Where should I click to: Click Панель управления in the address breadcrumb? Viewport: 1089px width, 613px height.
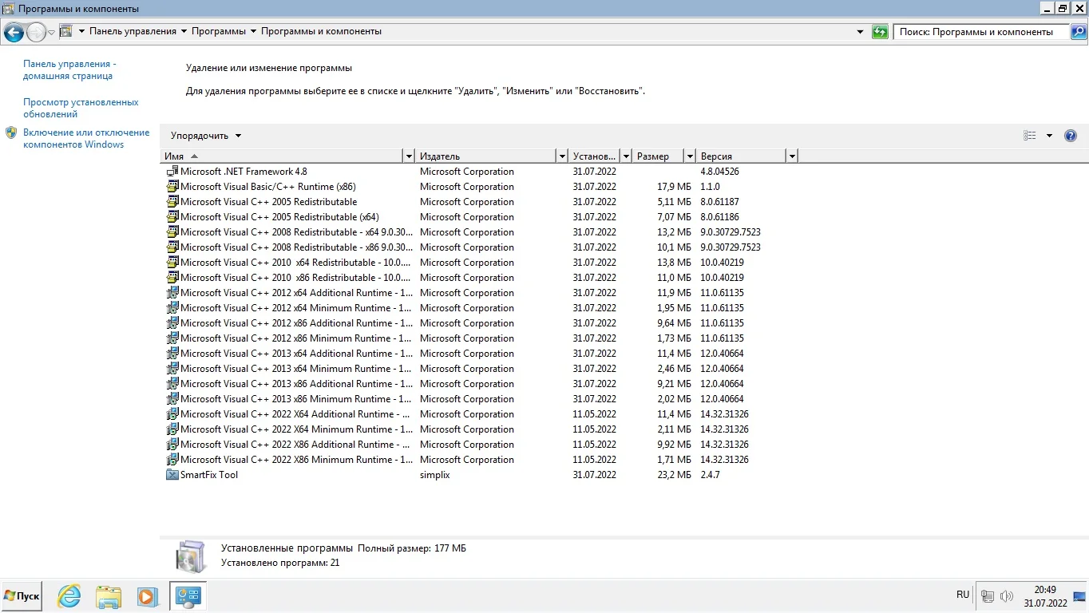coord(133,31)
